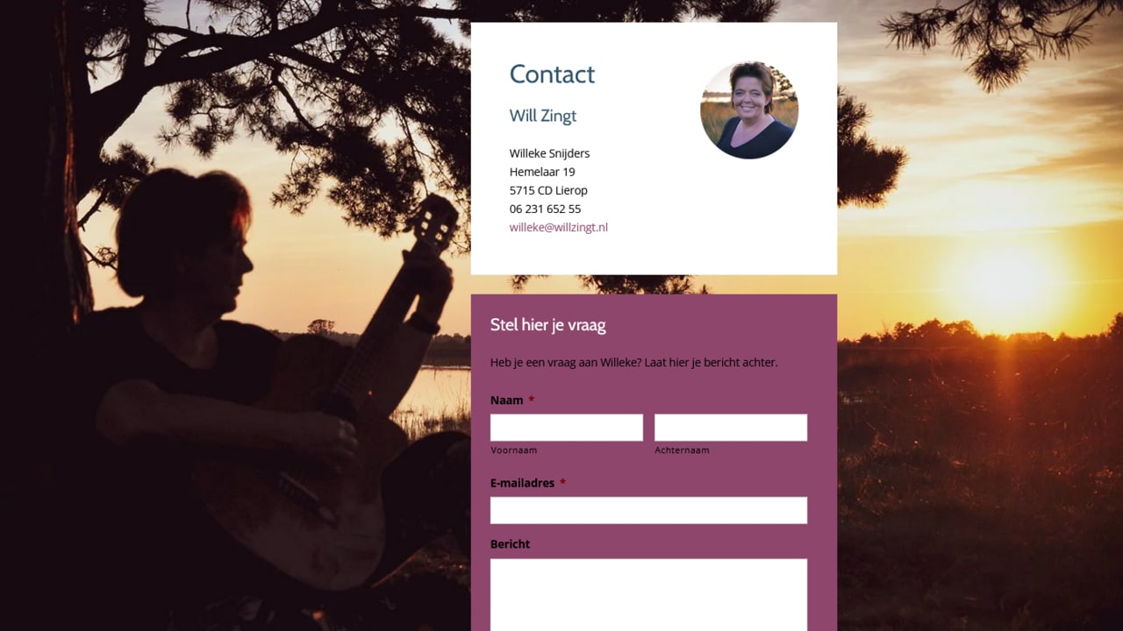The image size is (1123, 631).
Task: Click the Will Zingt subheading
Action: click(x=542, y=116)
